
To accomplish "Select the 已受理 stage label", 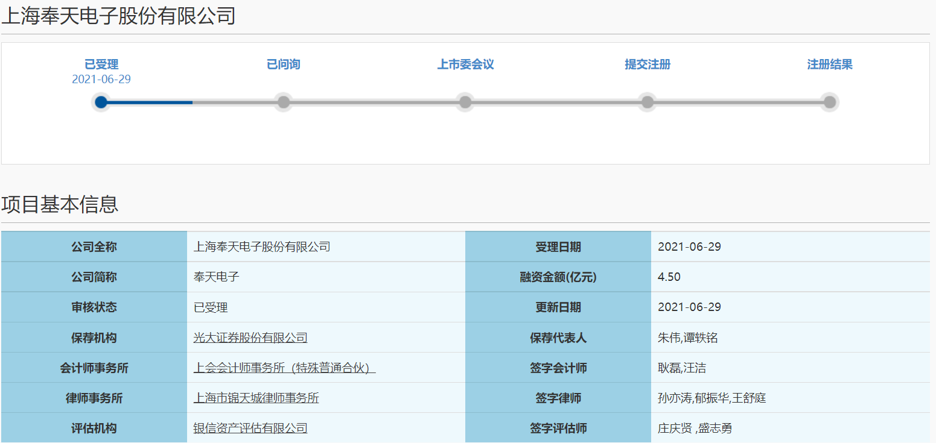I will (x=101, y=64).
